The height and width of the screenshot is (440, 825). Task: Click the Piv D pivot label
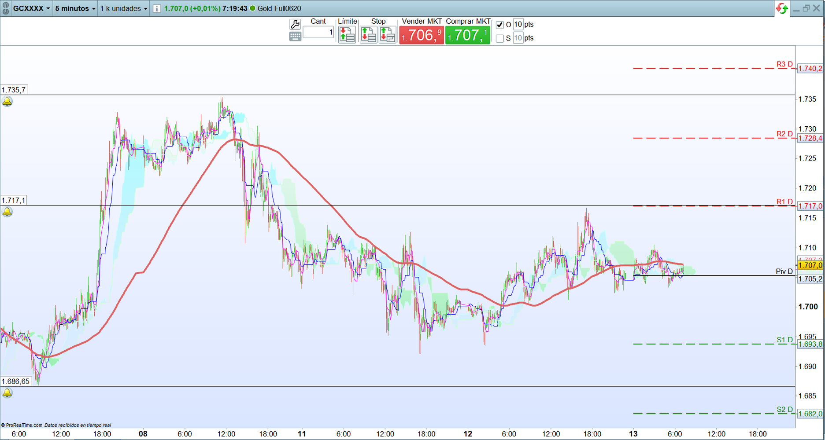coord(784,271)
